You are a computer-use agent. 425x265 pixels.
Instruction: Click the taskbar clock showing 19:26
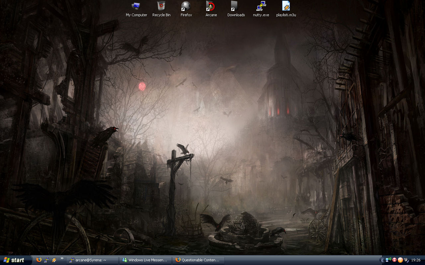pos(416,260)
